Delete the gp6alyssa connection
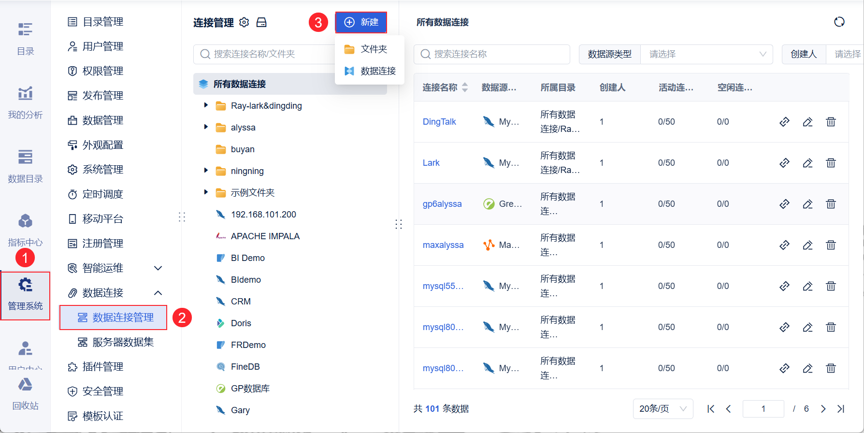Screen dimensions: 864x433 pyautogui.click(x=831, y=204)
